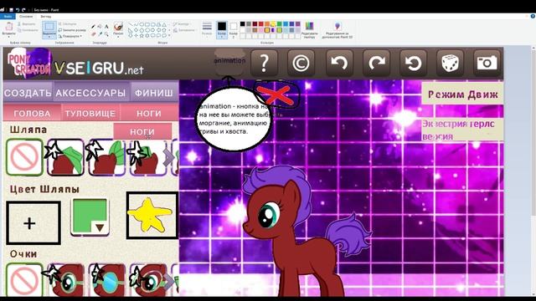Click the circular reset arrow button
The height and width of the screenshot is (301, 536).
pos(413,63)
